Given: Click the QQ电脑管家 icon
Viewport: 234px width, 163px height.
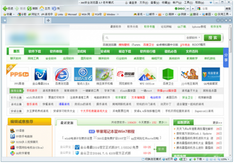Looking at the screenshot, I should click(x=211, y=74).
